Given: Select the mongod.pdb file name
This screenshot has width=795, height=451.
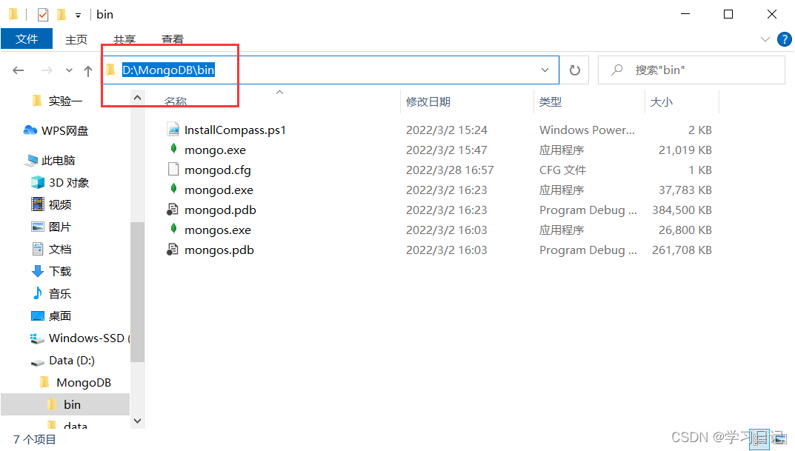Looking at the screenshot, I should (x=220, y=210).
